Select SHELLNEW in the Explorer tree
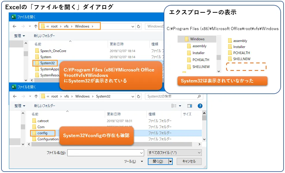This screenshot has width=285, height=173. click(x=201, y=67)
